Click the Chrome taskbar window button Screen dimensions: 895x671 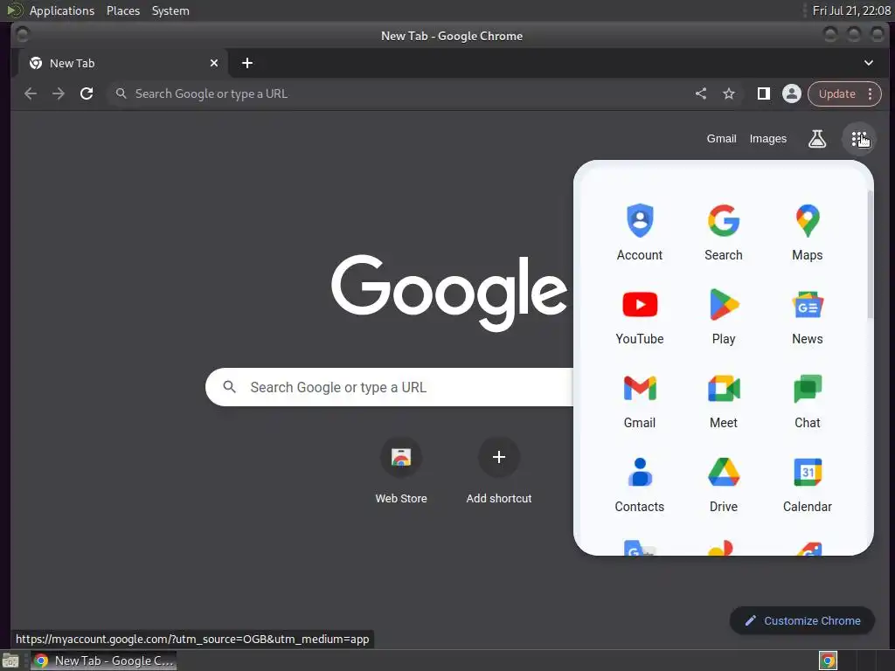103,661
